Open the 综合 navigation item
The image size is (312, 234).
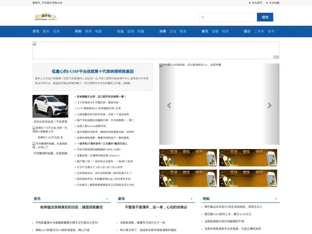225,31
